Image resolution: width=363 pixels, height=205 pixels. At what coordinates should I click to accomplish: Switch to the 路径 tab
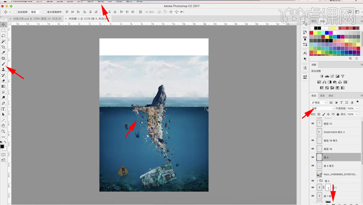[331, 96]
